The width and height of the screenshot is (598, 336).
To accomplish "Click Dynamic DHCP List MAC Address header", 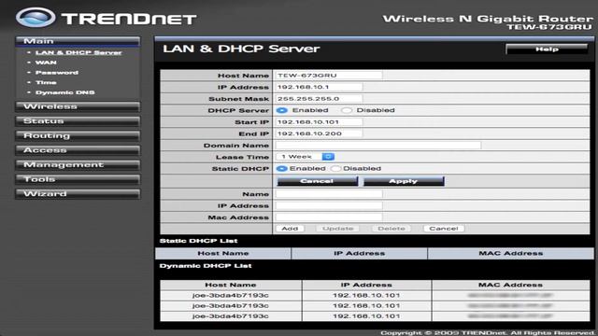I will 511,285.
